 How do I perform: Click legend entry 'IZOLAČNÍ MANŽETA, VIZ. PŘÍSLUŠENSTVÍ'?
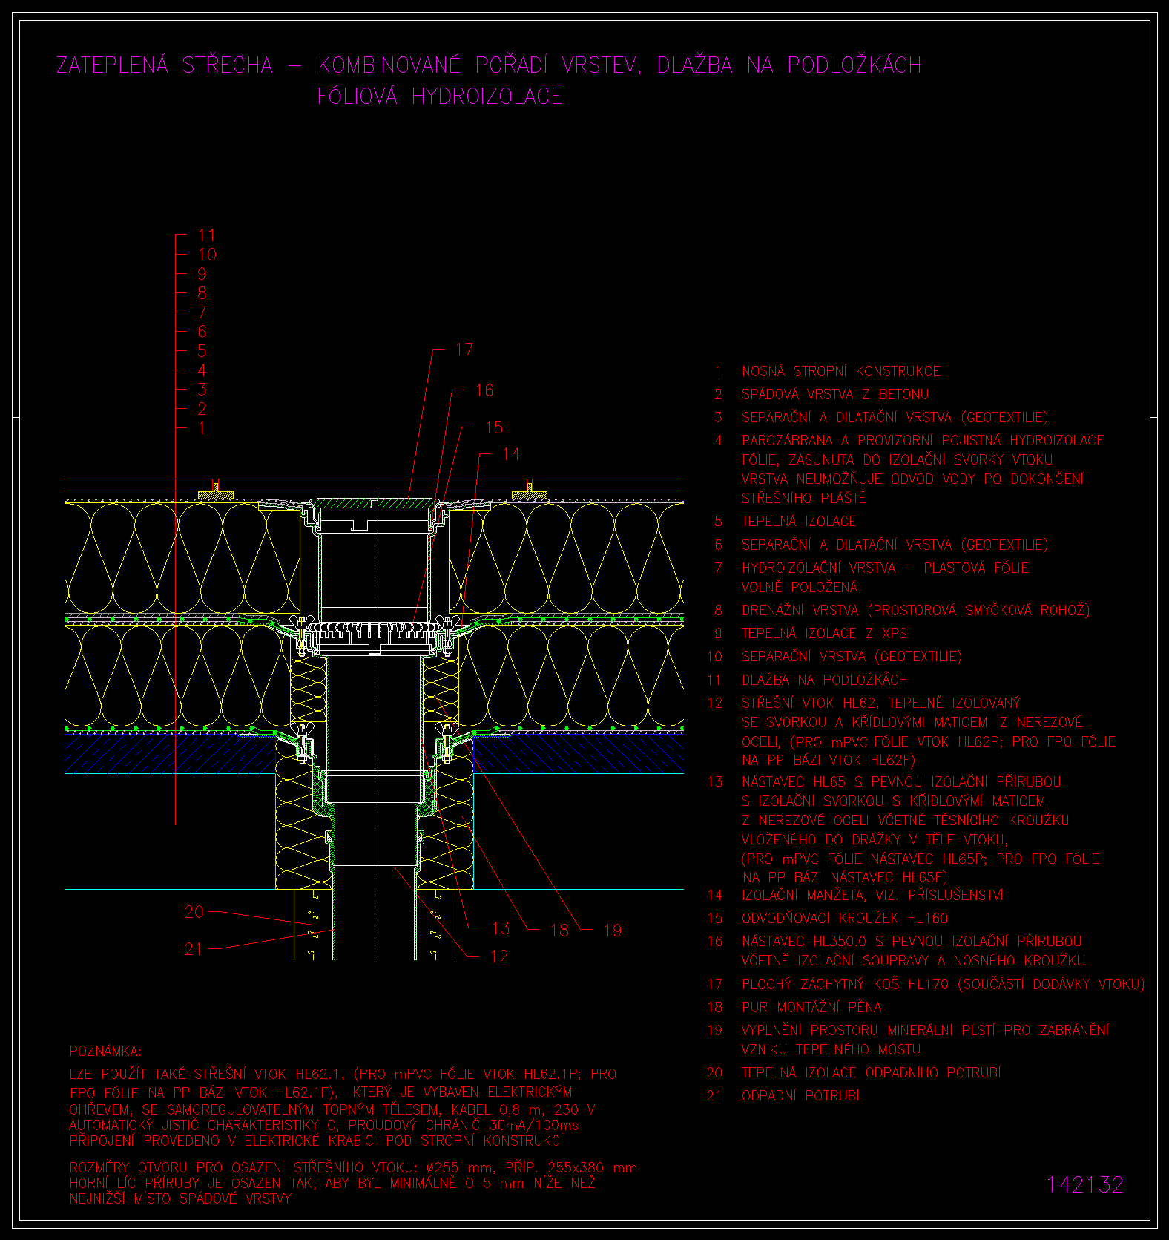pos(872,896)
